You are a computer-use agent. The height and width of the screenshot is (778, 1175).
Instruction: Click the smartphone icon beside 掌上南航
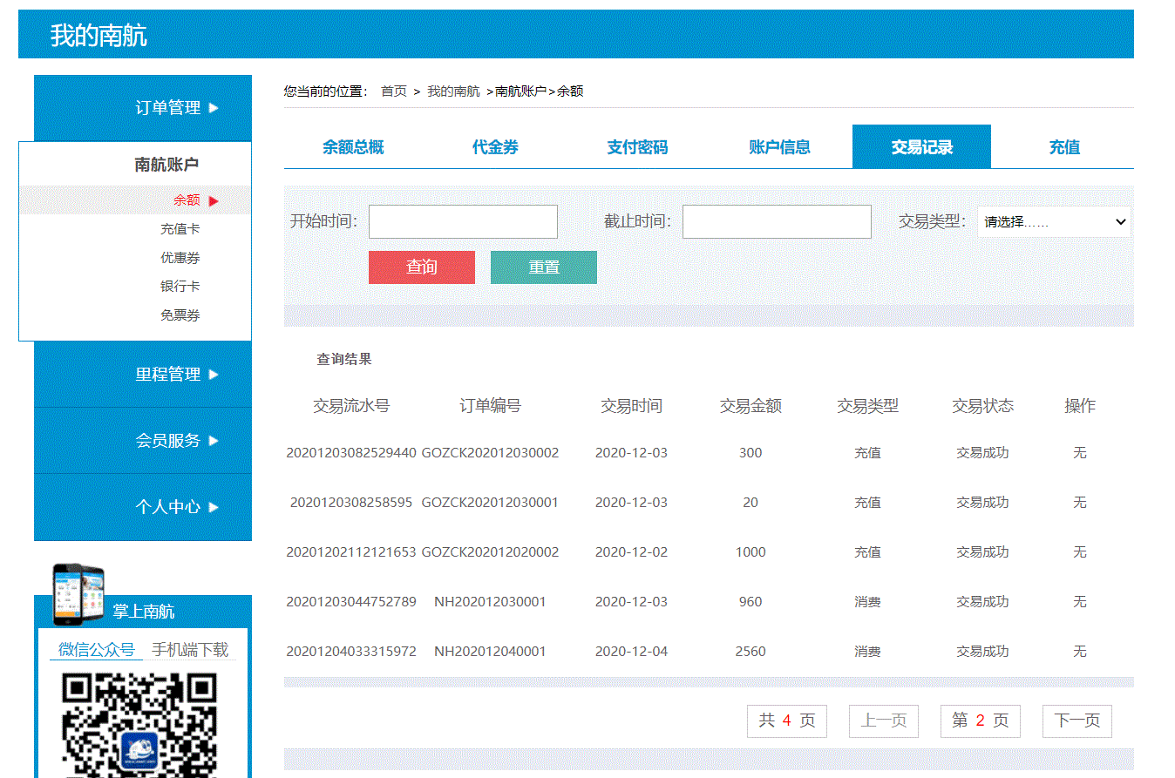[78, 594]
